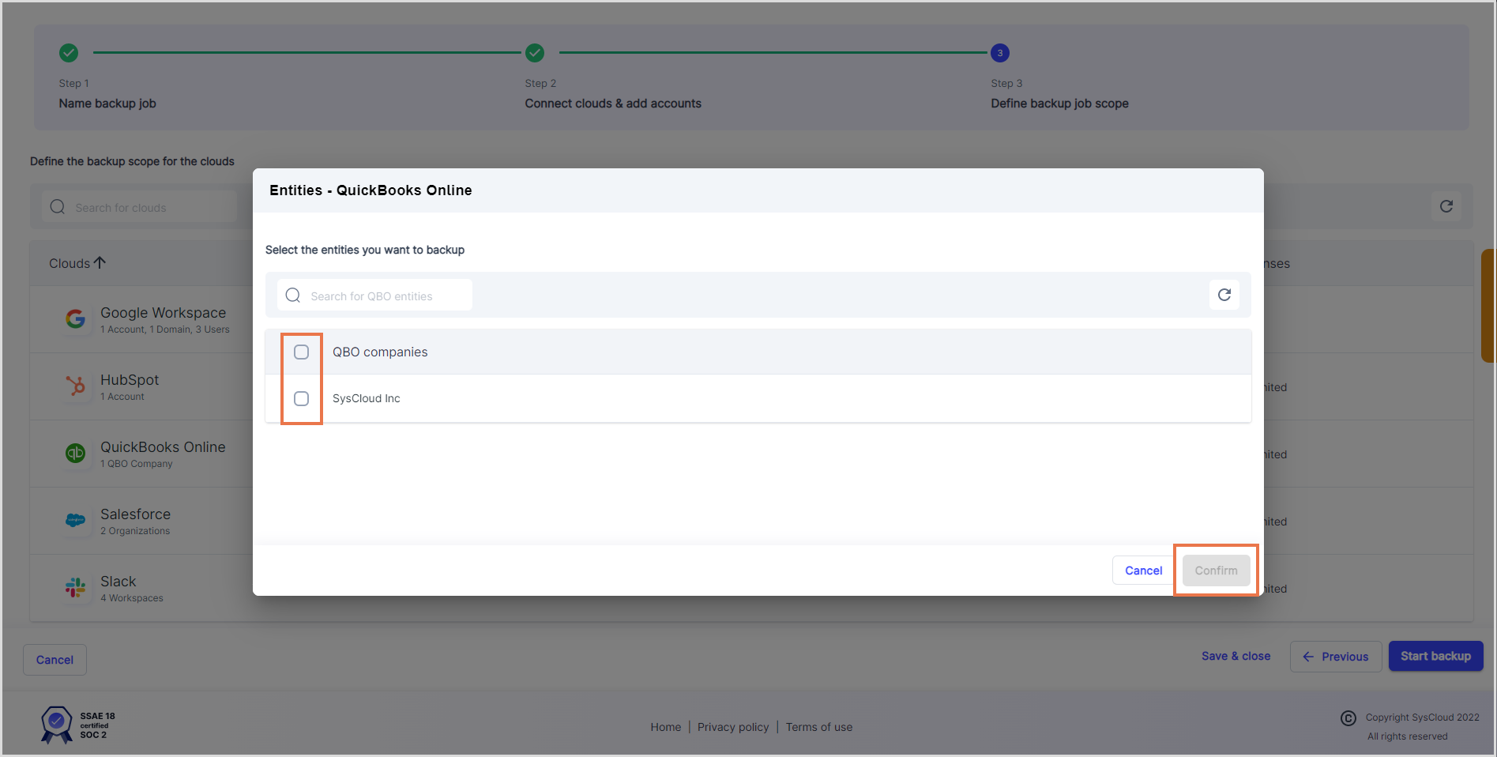Confirm the selected QBO entities
The image size is (1497, 757).
(x=1215, y=570)
